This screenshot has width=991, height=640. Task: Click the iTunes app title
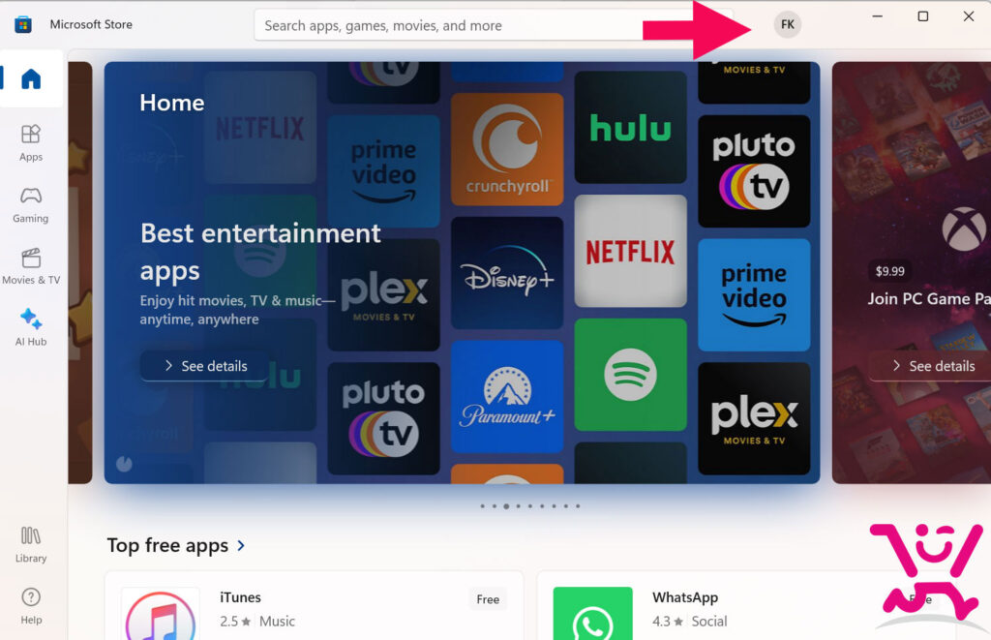240,597
